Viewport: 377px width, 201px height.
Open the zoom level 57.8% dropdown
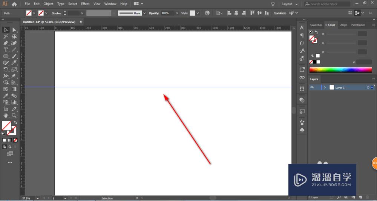[37, 198]
